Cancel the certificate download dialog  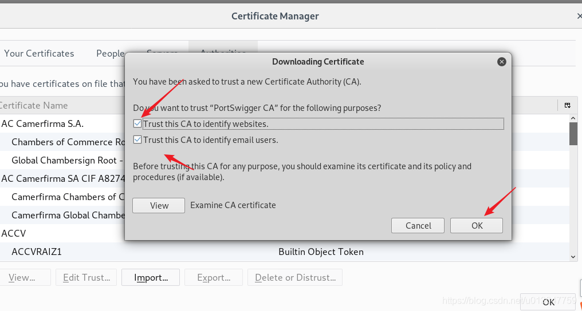418,225
